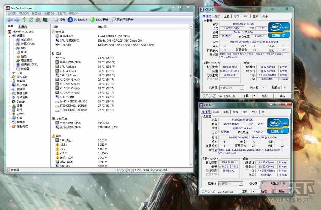Click 验证 button in upper CPU-Z window
This screenshot has height=210, width=321.
pyautogui.click(x=265, y=96)
